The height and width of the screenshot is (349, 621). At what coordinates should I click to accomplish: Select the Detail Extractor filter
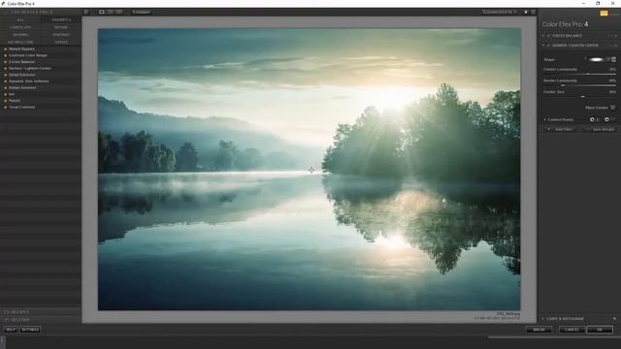coord(22,75)
